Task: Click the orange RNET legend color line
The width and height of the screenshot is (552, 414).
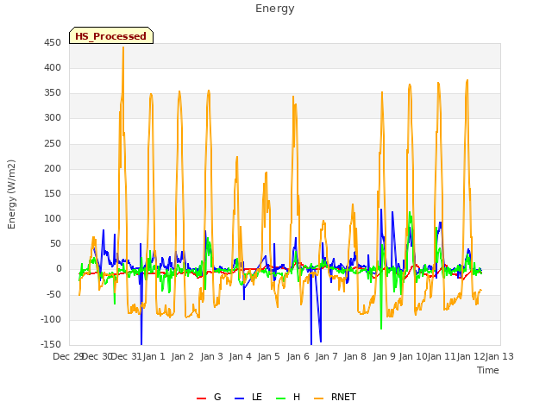Action: click(318, 398)
